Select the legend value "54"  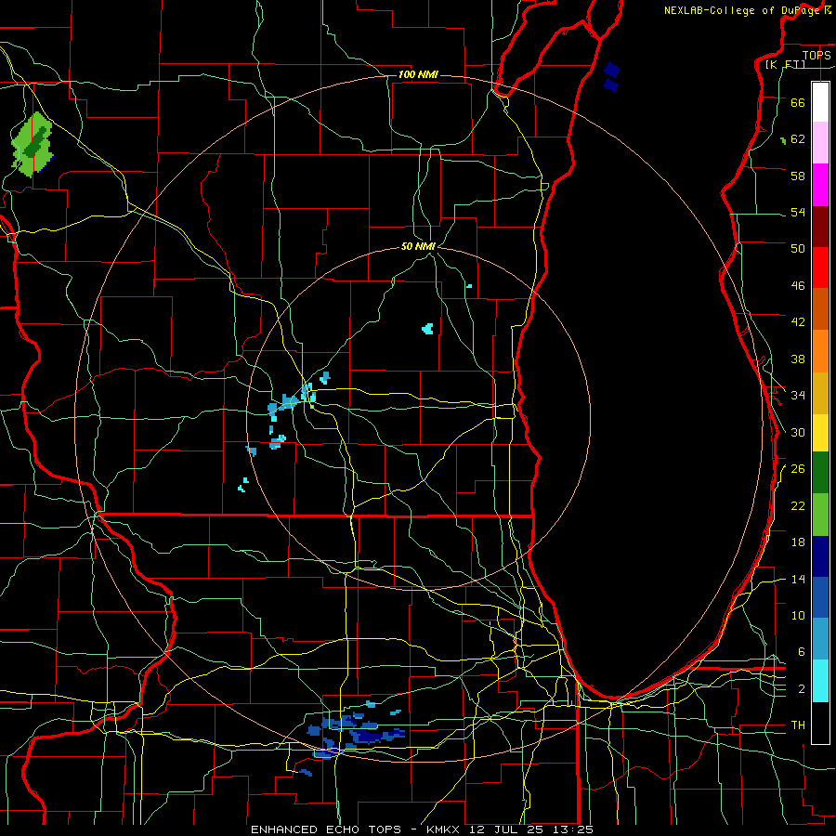[x=798, y=212]
